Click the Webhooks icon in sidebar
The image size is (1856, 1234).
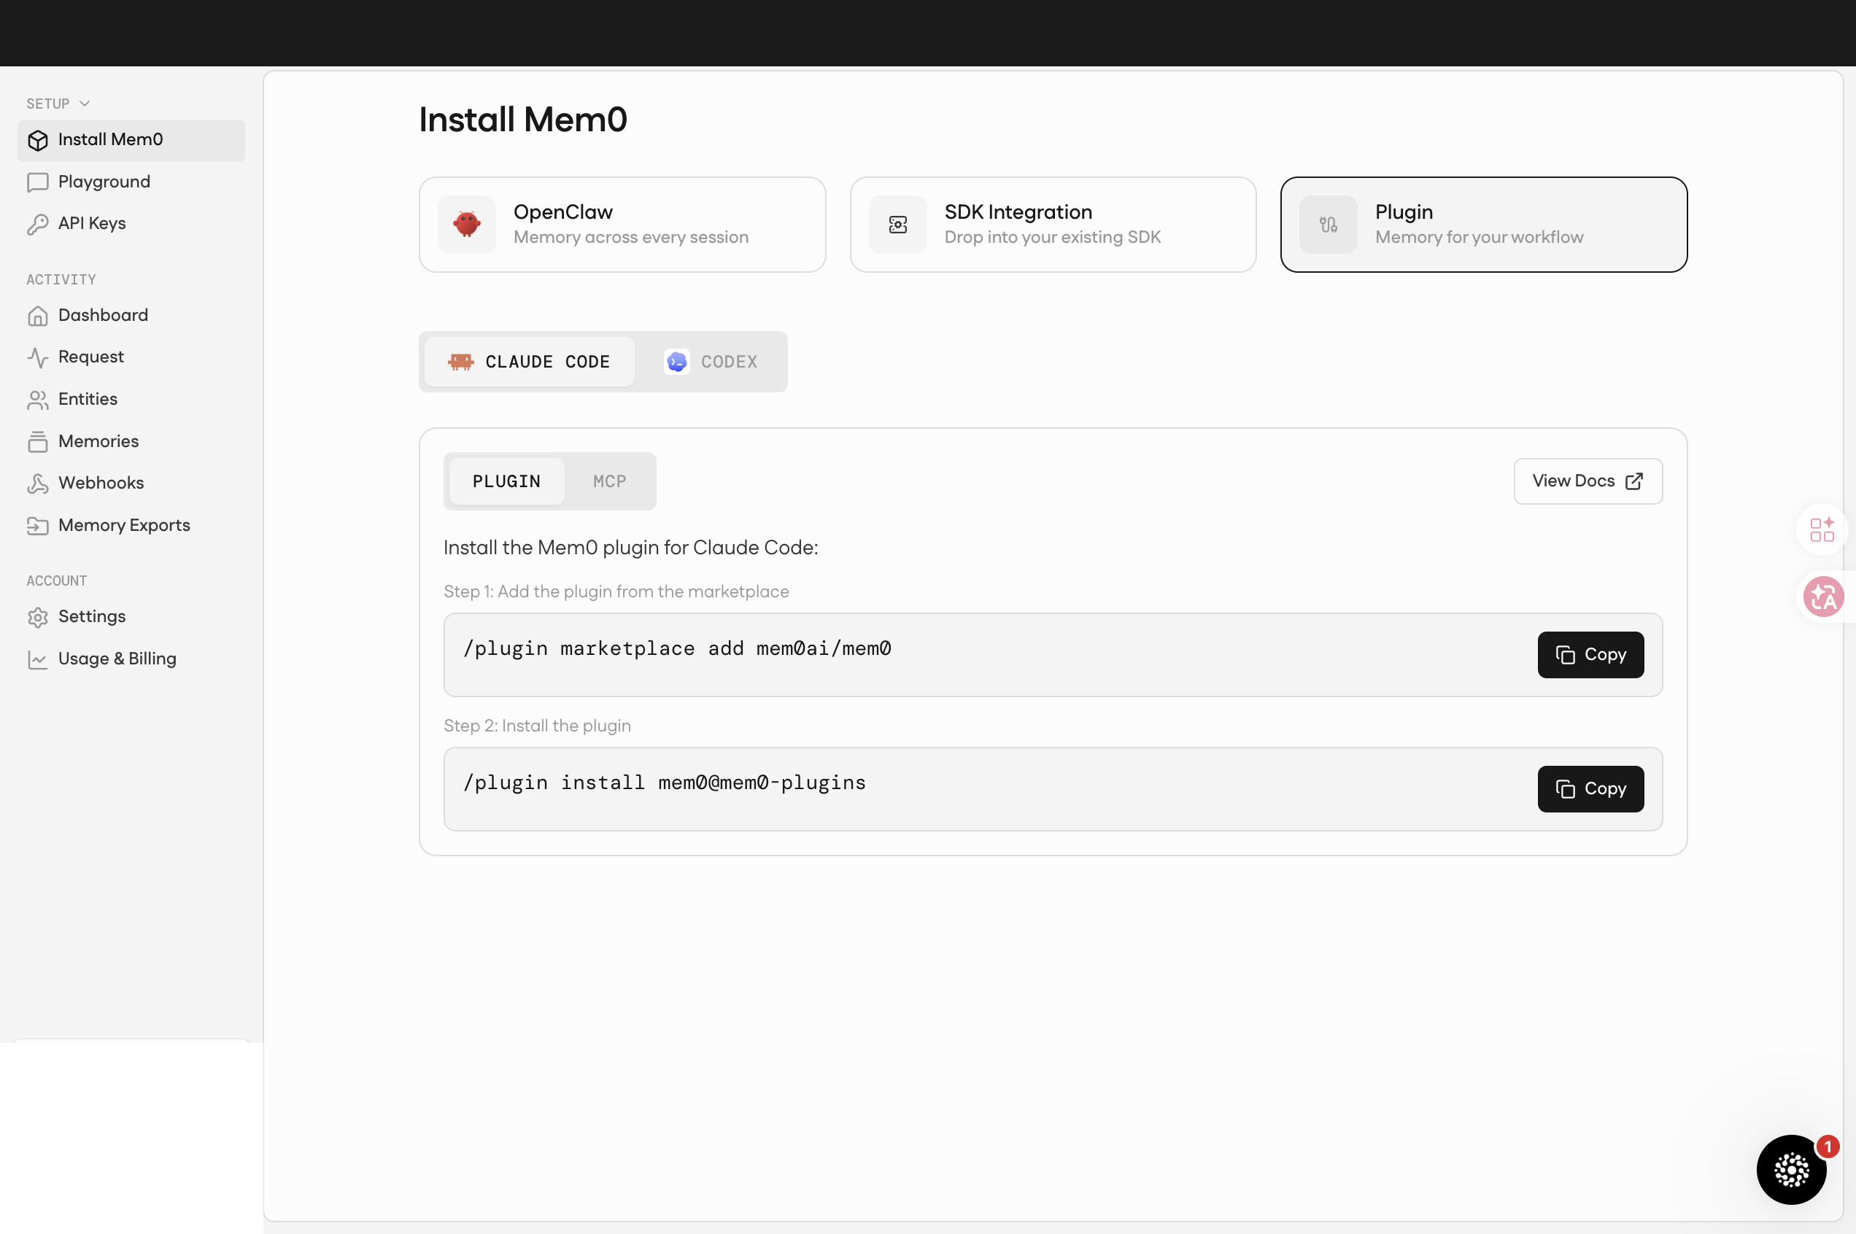37,484
